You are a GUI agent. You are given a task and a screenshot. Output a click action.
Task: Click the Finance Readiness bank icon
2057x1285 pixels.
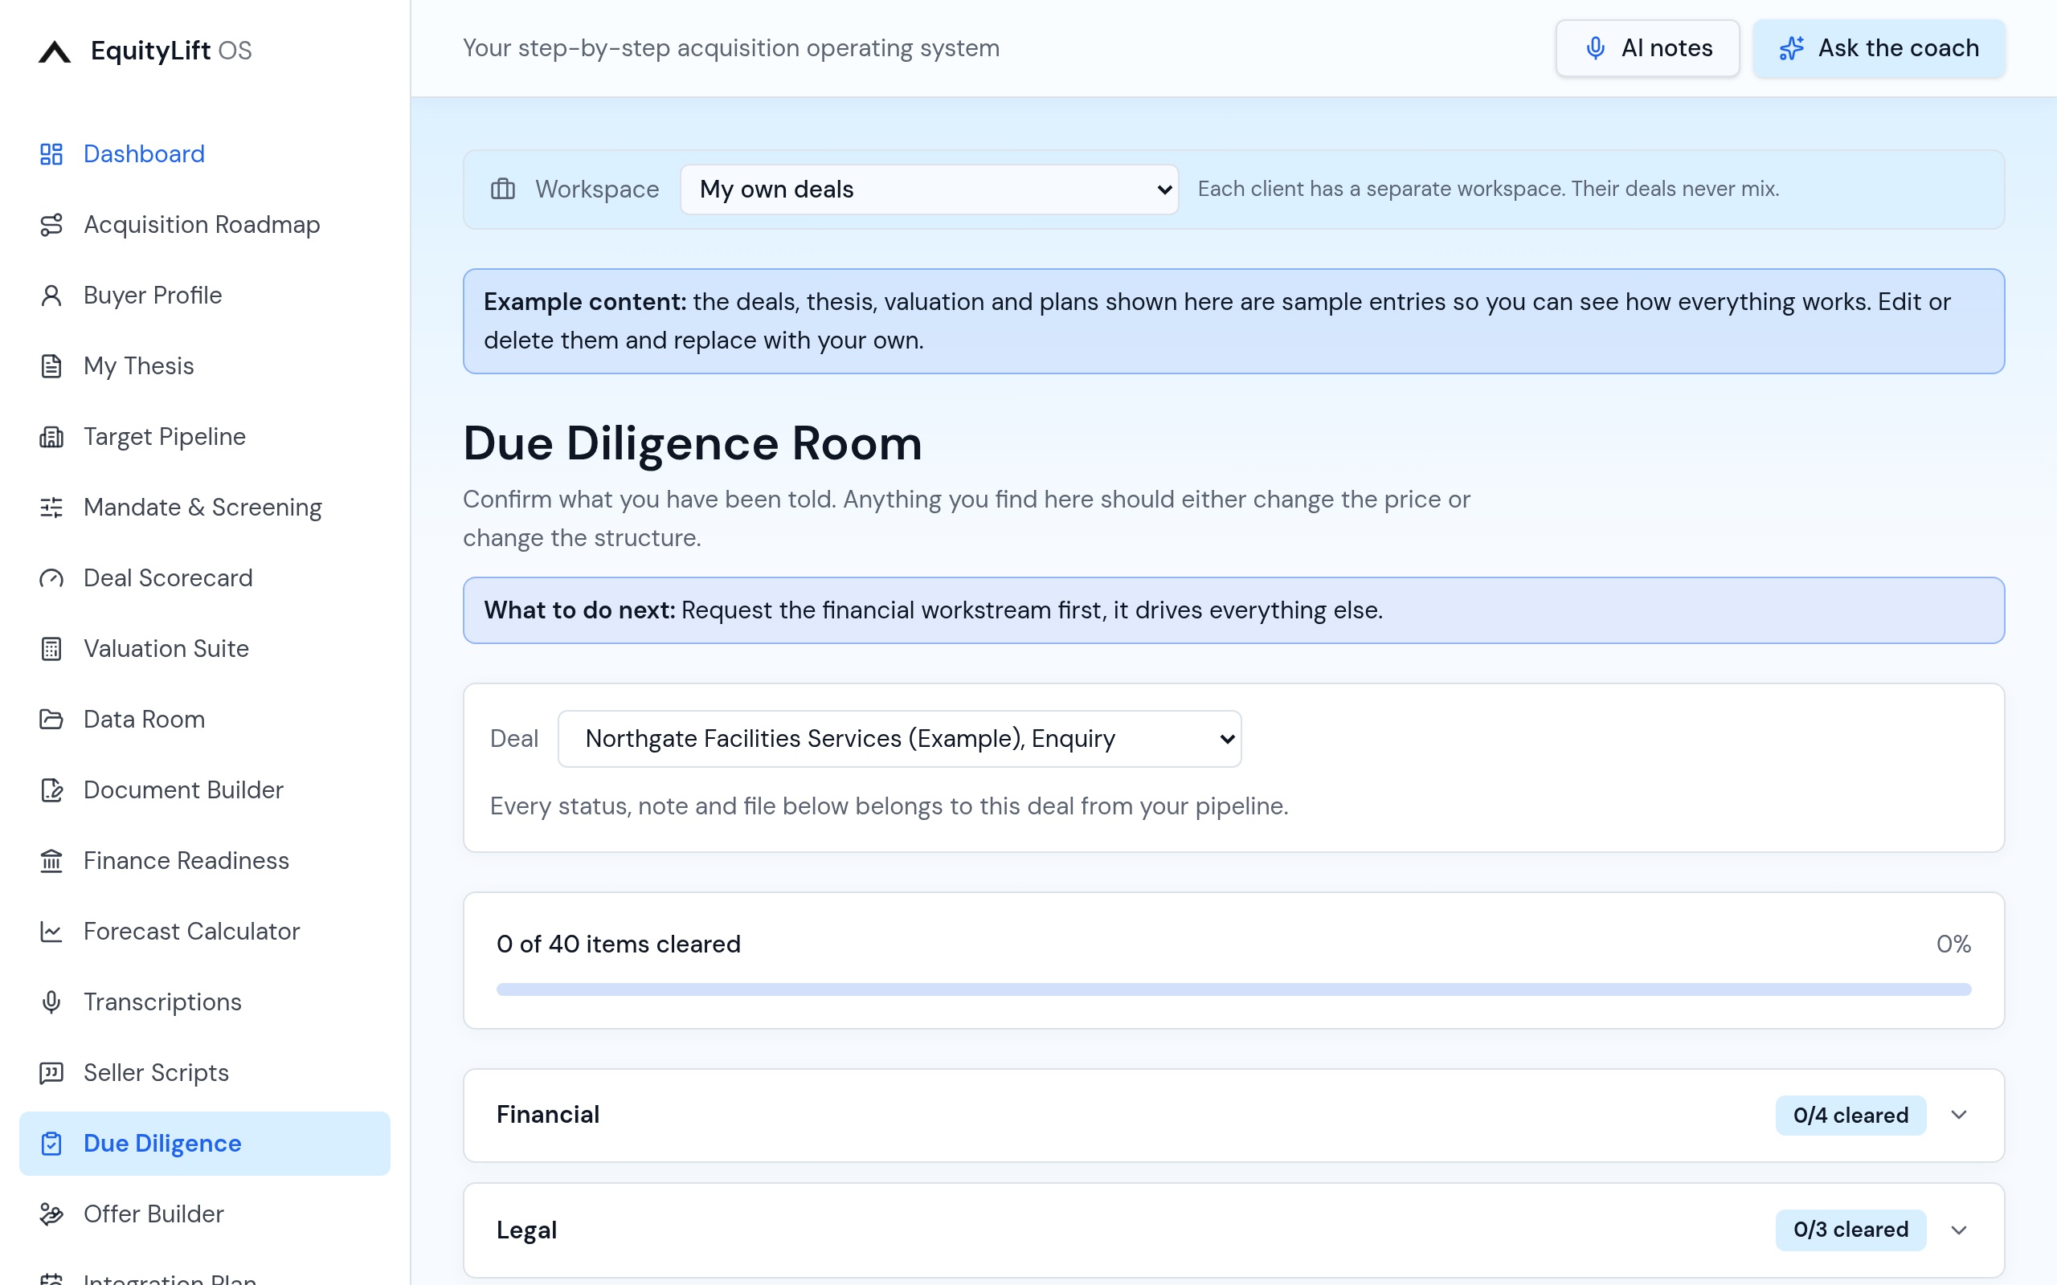(x=51, y=861)
